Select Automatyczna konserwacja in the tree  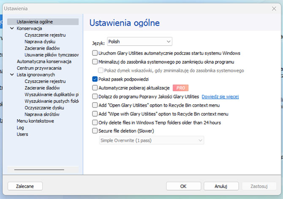tap(44, 61)
